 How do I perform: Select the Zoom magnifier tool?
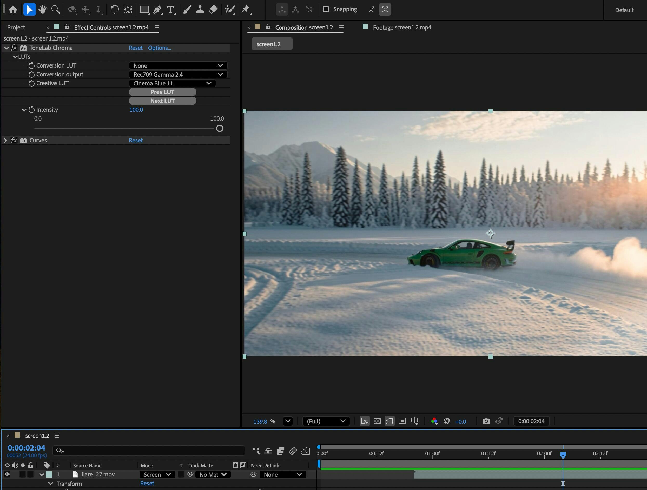coord(55,9)
